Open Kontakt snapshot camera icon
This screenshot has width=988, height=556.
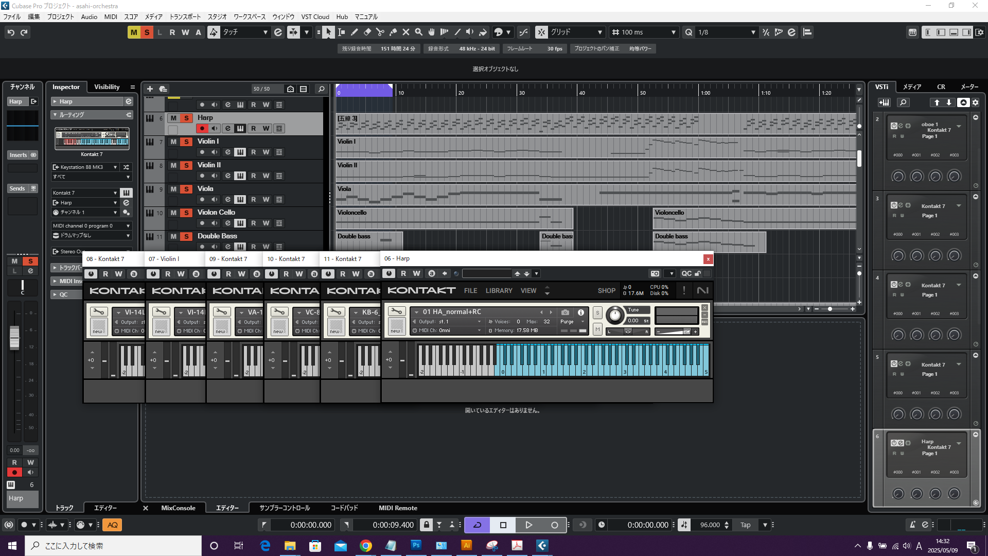point(565,312)
